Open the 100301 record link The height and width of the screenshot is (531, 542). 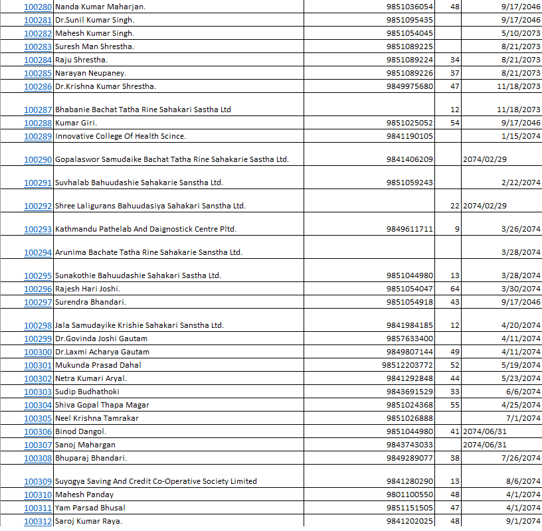[x=38, y=365]
